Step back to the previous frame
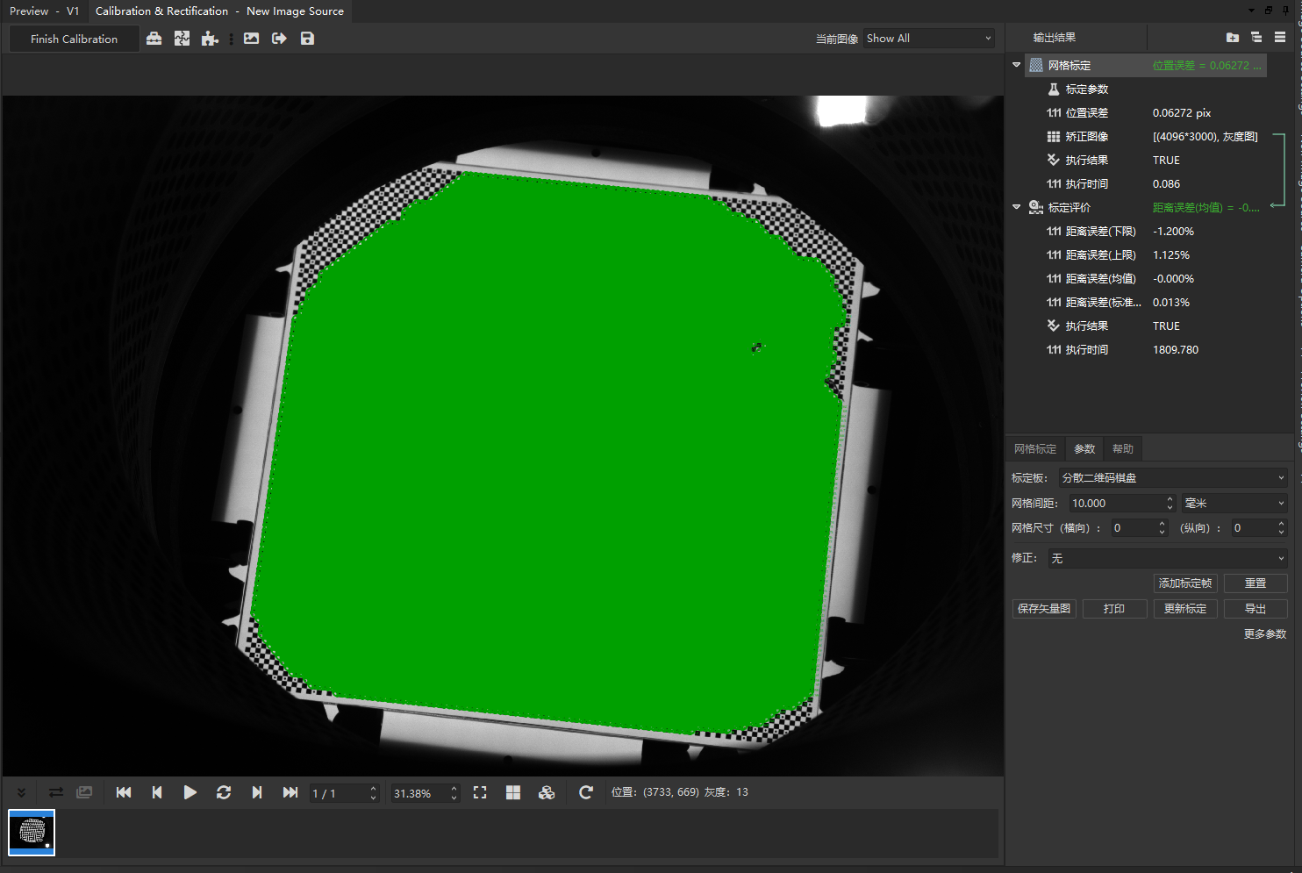Viewport: 1302px width, 873px height. 157,792
